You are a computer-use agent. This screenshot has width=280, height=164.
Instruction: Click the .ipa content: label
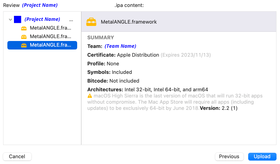click(129, 5)
